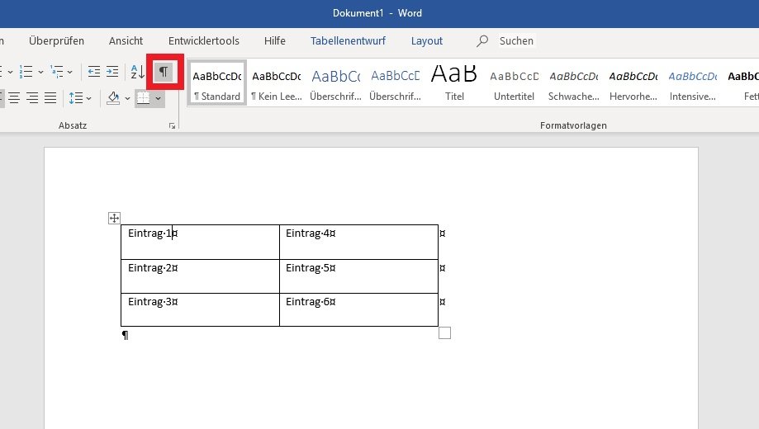Apply the second Überschrift heading style
759x429 pixels.
396,82
